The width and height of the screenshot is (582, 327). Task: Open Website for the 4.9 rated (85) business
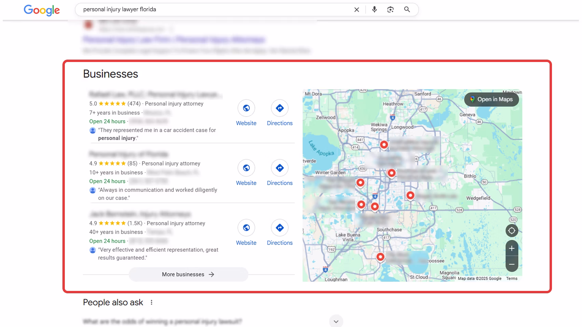pyautogui.click(x=246, y=173)
